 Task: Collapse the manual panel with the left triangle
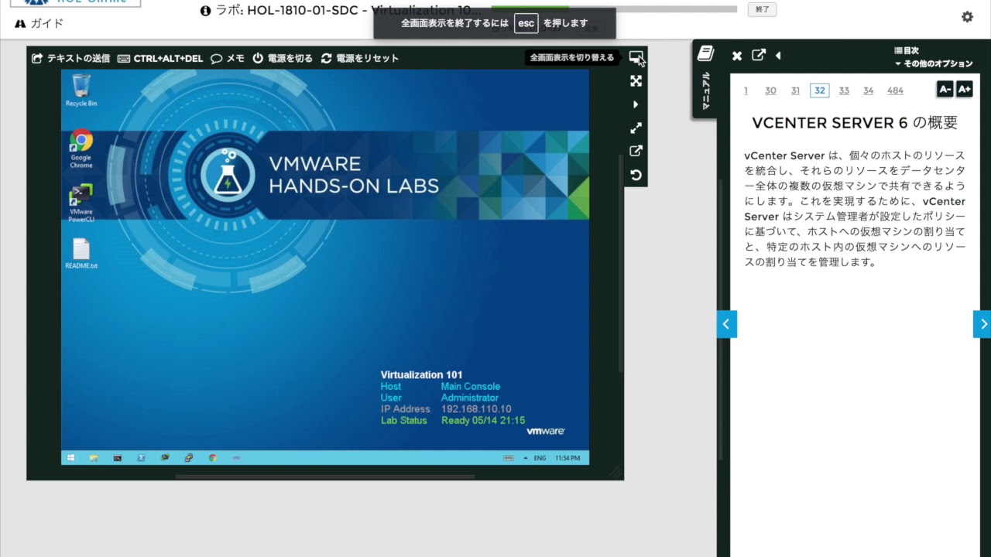click(x=778, y=56)
